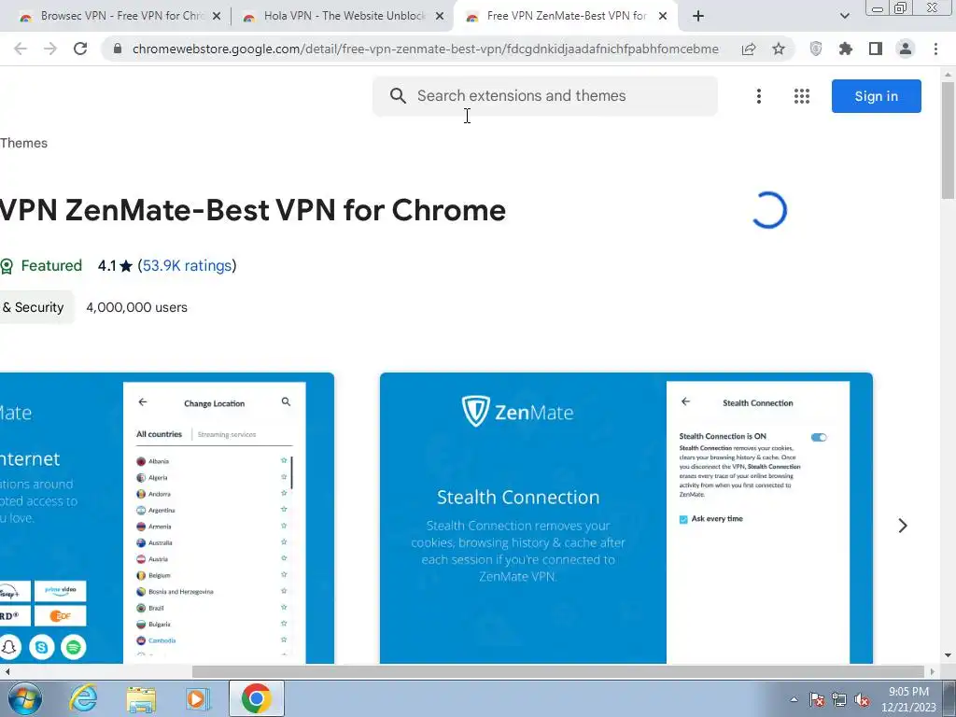Viewport: 956px width, 717px height.
Task: Click search icon in Change Location panel
Action: tap(286, 401)
